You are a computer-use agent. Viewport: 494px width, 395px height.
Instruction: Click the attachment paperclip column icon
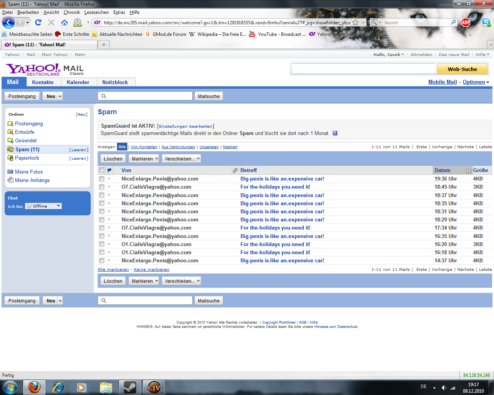[x=235, y=170]
